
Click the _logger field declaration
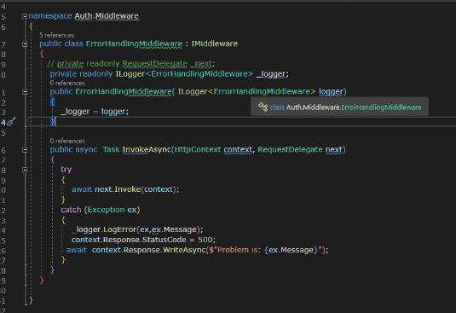point(272,74)
